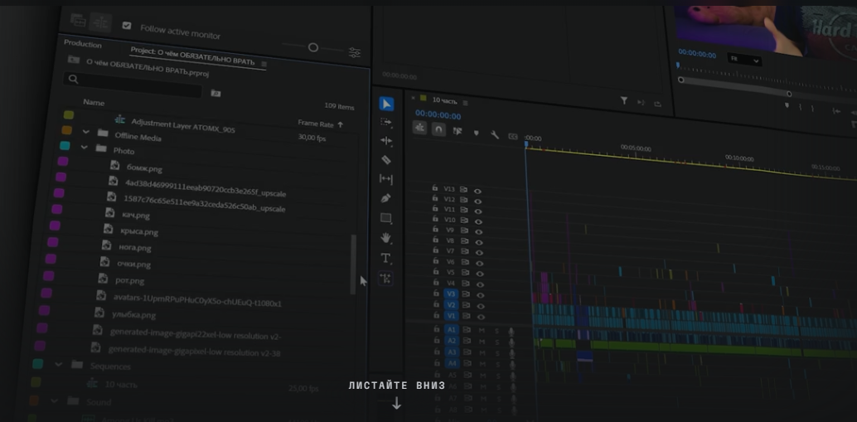
Task: Toggle the Follow active monitor checkbox
Action: coord(127,26)
